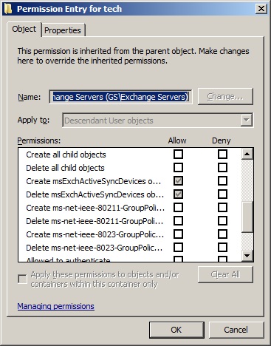Image resolution: width=271 pixels, height=346 pixels.
Task: Deny Delete all child objects
Action: click(222, 168)
